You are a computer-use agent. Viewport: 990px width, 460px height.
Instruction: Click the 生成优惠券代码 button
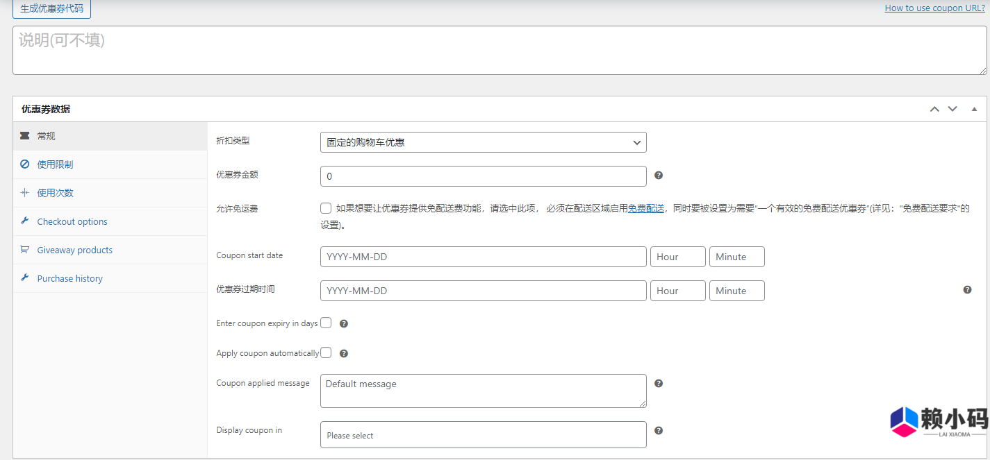tap(51, 8)
